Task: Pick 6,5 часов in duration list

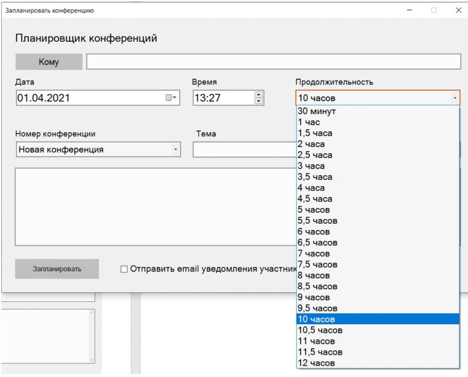Action: click(x=378, y=242)
